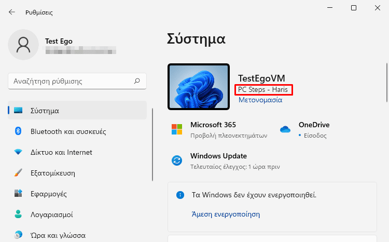Open Εξατομίκευση settings
This screenshot has height=242, width=389.
(77, 173)
